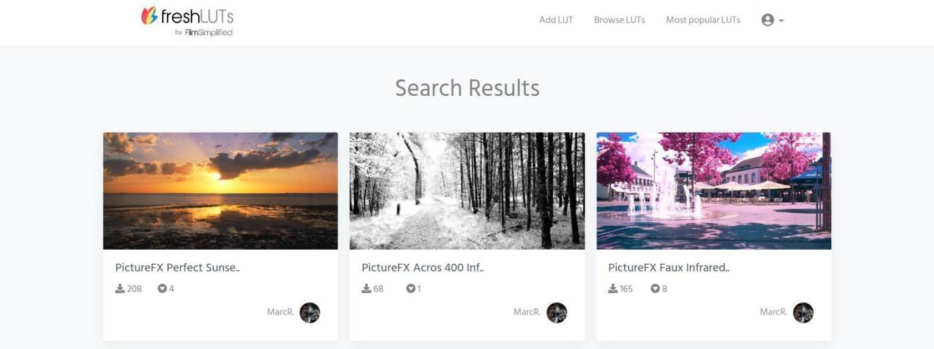934x349 pixels.
Task: Open the user account menu icon
Action: click(767, 20)
